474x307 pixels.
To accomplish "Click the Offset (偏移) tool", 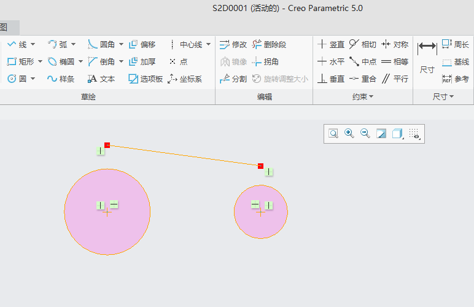I will coord(142,45).
